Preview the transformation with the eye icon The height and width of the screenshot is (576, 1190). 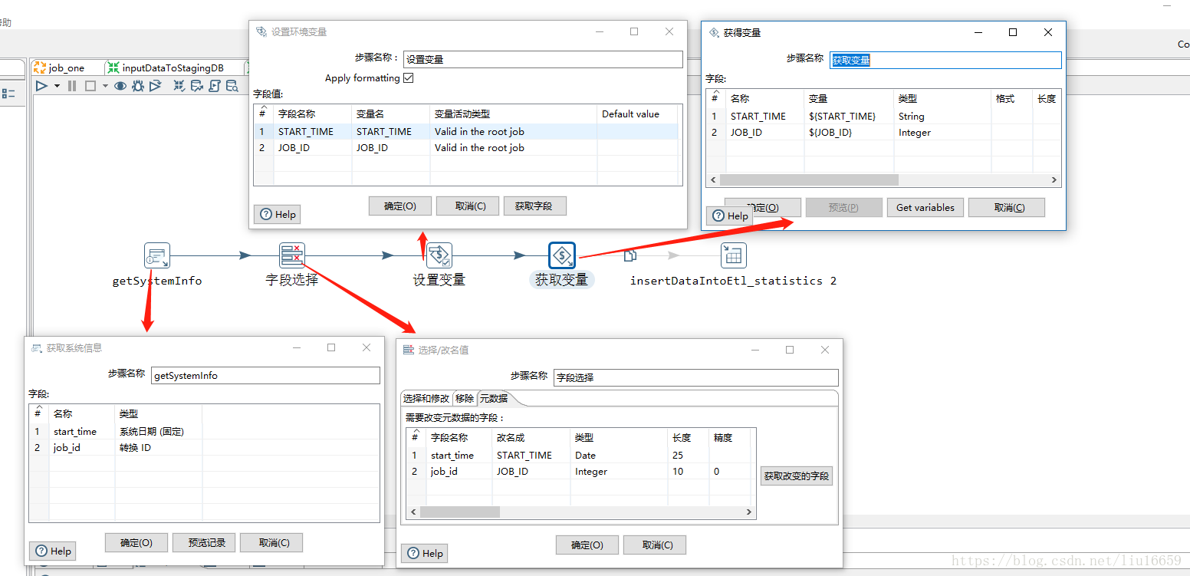120,86
